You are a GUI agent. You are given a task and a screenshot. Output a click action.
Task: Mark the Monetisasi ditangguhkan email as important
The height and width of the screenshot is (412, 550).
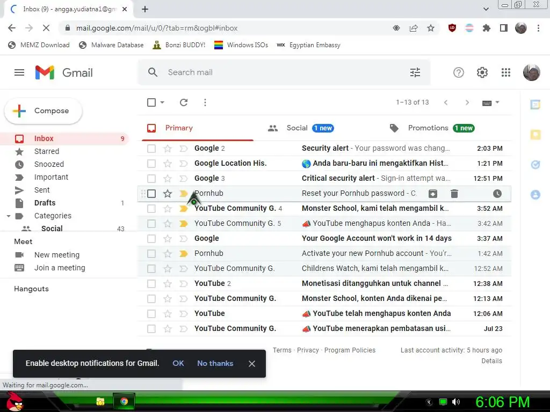click(184, 284)
